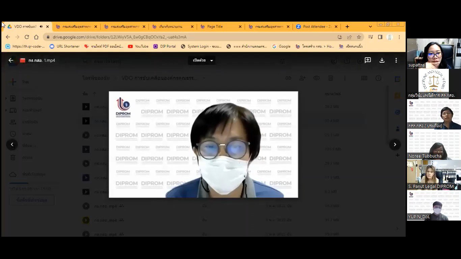The image size is (461, 259).
Task: Share this page from the address bar icon
Action: 349,37
